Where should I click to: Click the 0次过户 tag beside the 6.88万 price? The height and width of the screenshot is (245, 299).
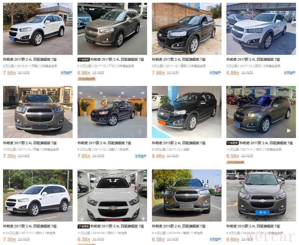(x=290, y=73)
